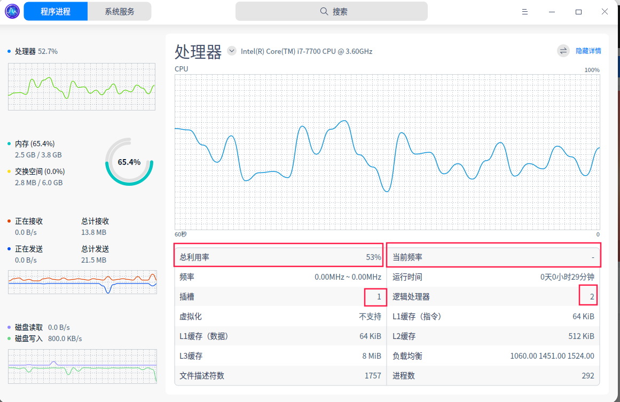
Task: Open the hamburger menu icon at top right
Action: click(525, 11)
